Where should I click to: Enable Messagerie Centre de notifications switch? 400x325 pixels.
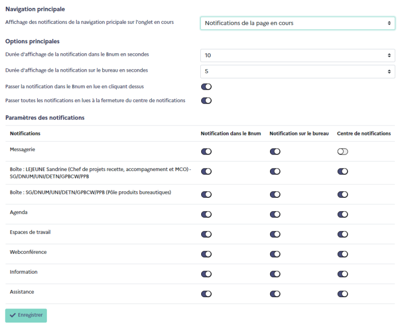pyautogui.click(x=343, y=152)
